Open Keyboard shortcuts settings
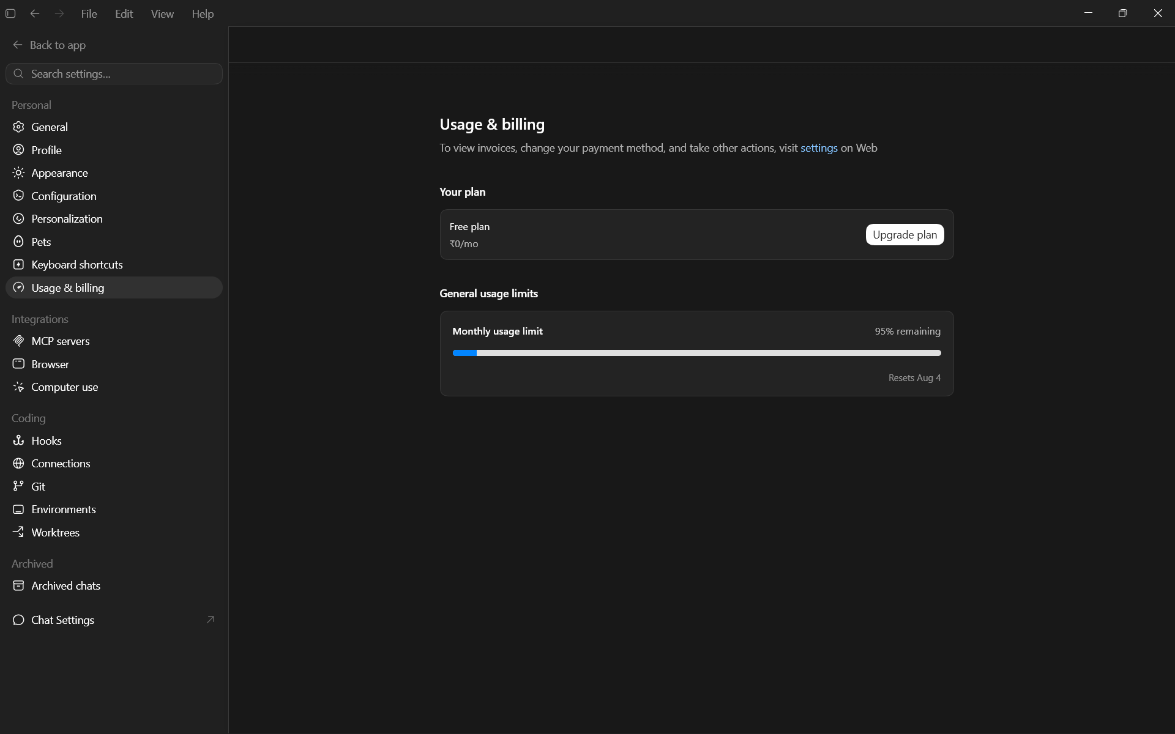The width and height of the screenshot is (1175, 734). [x=114, y=264]
